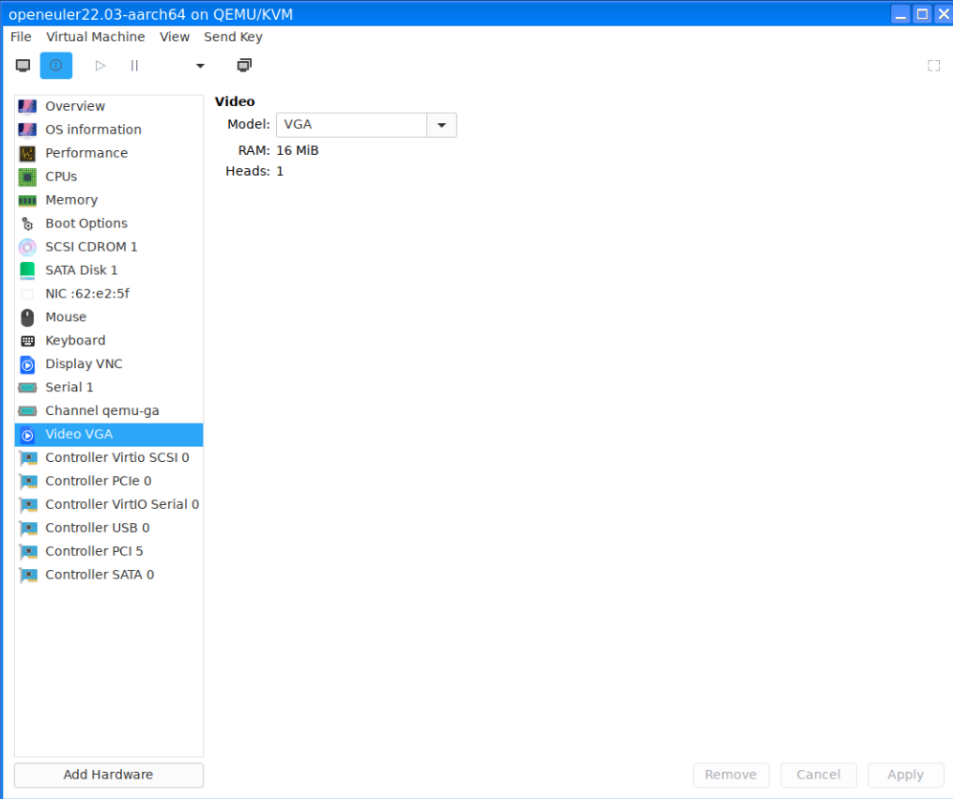Toggle fullscreen icon at toolbar right
Screen dimensions: 953x799
point(933,66)
